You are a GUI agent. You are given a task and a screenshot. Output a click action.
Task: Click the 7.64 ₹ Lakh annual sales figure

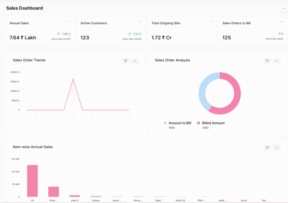[x=22, y=37]
